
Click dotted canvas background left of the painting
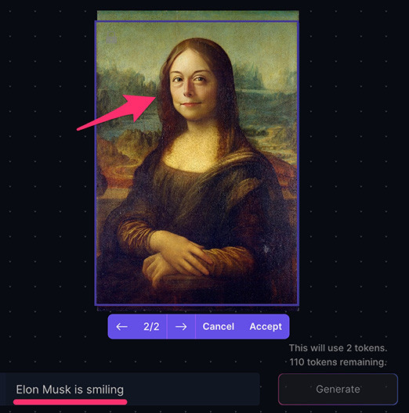(x=48, y=185)
